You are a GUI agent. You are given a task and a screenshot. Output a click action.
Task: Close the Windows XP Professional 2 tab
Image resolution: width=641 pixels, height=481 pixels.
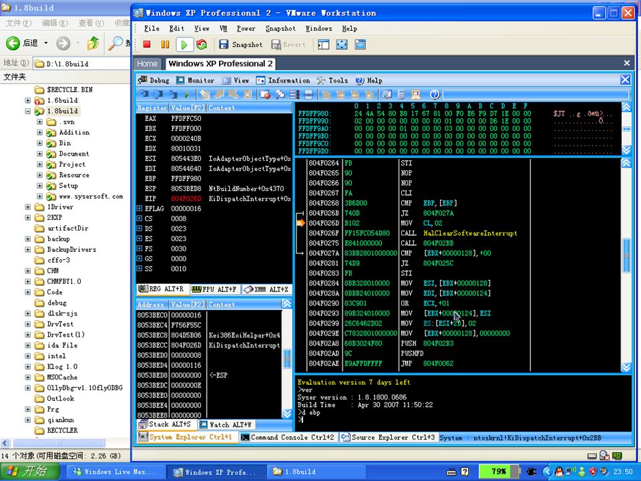pos(627,63)
